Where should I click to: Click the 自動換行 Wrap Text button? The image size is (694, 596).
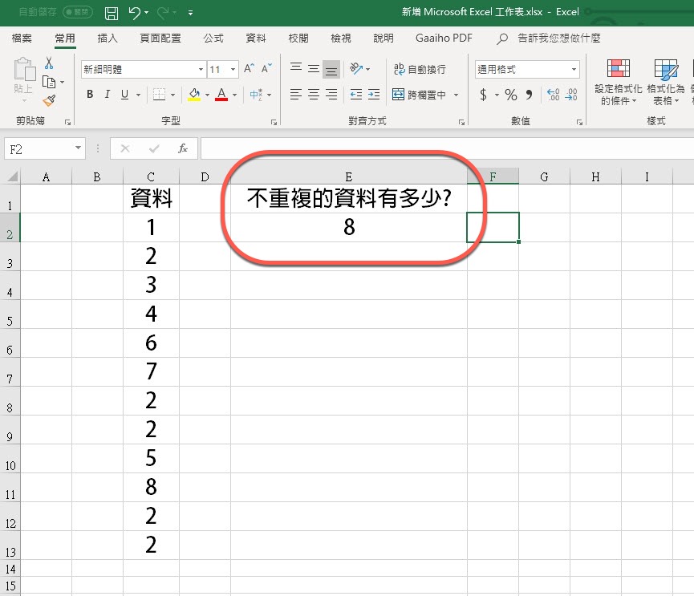(x=420, y=69)
